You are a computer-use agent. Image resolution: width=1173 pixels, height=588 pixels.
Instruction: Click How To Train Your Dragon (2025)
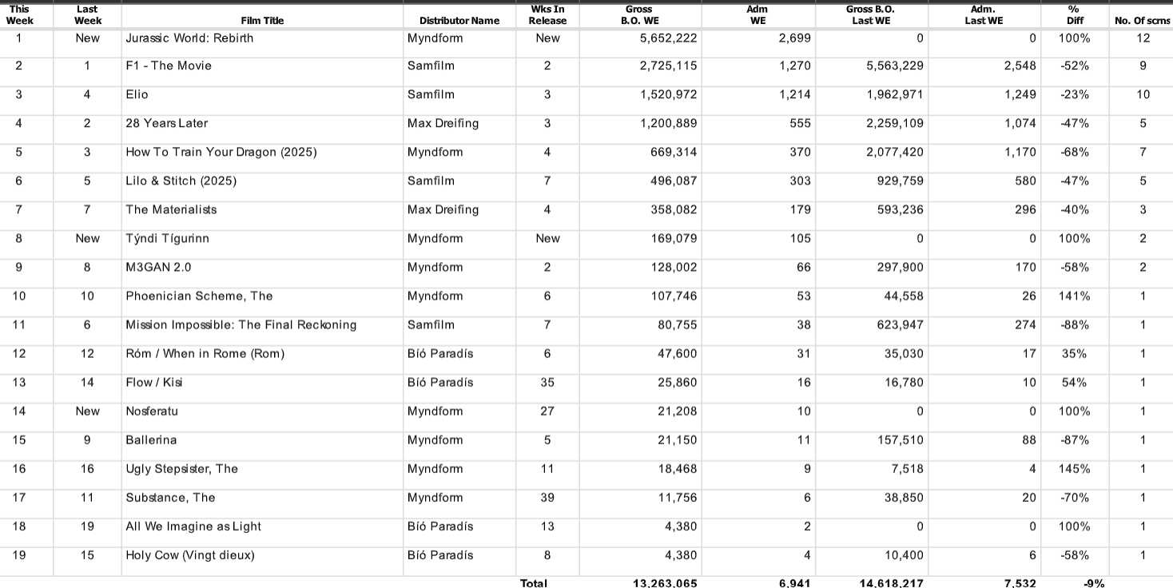[x=221, y=152]
